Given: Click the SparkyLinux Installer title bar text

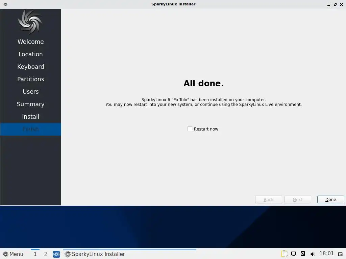Looking at the screenshot, I should pos(173,4).
